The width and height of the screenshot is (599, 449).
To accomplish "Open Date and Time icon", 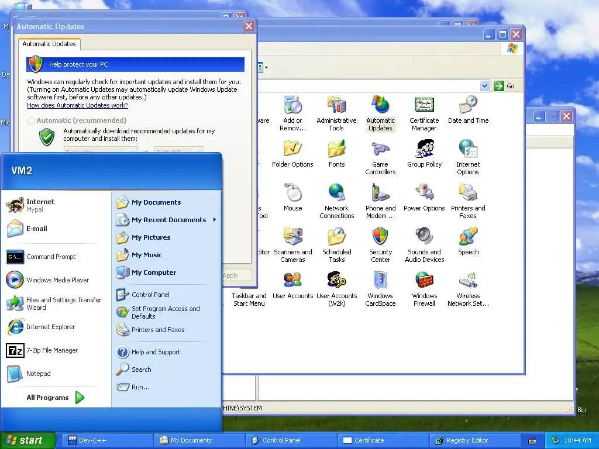I will pyautogui.click(x=468, y=110).
